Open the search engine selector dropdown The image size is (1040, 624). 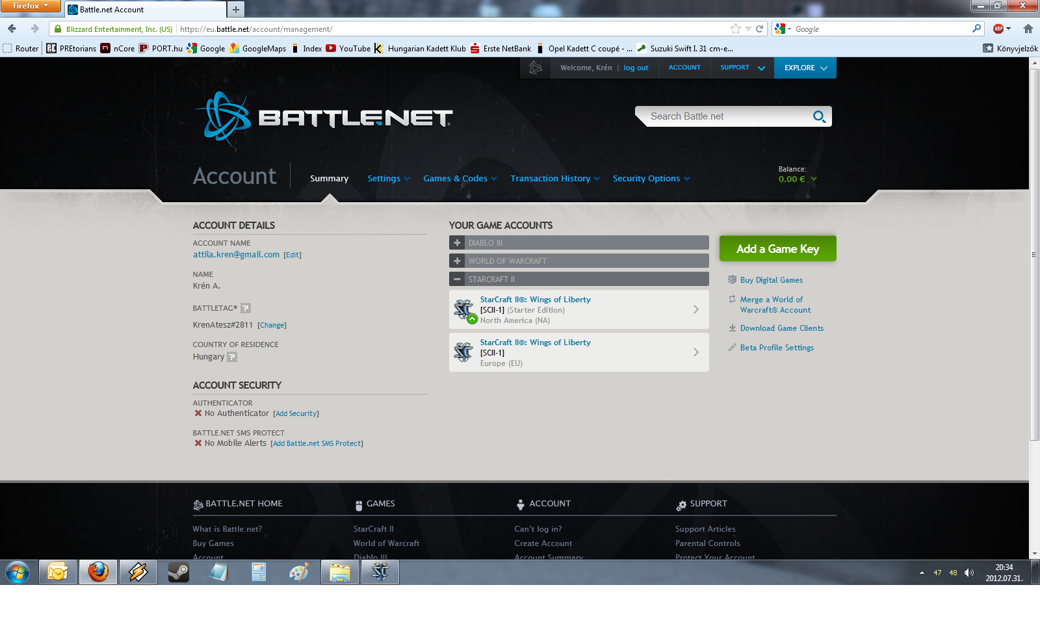783,29
